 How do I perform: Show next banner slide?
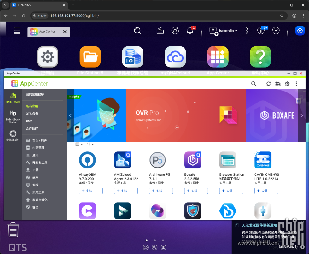[302, 115]
